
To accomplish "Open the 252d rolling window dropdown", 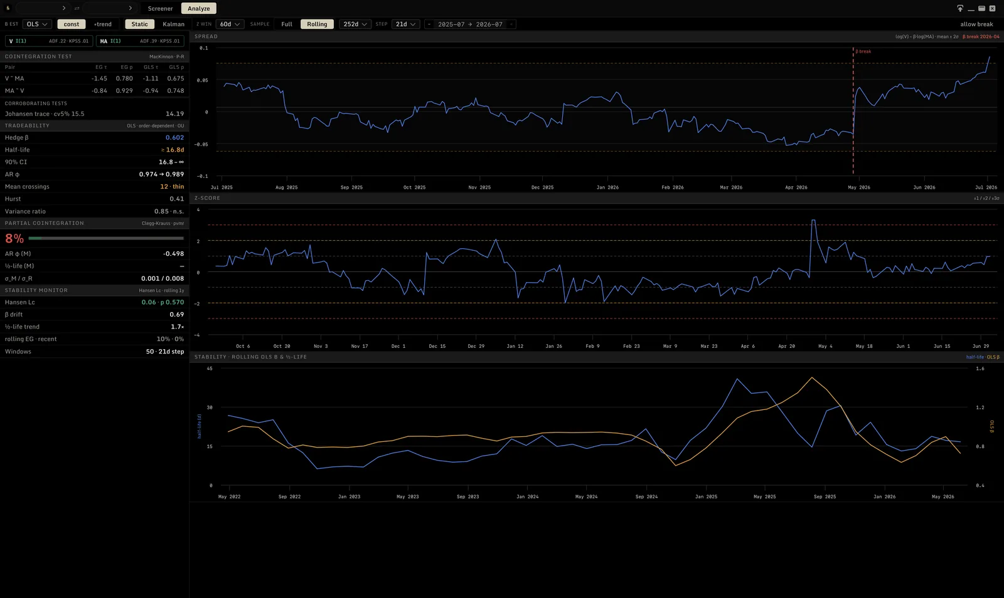I will point(355,24).
